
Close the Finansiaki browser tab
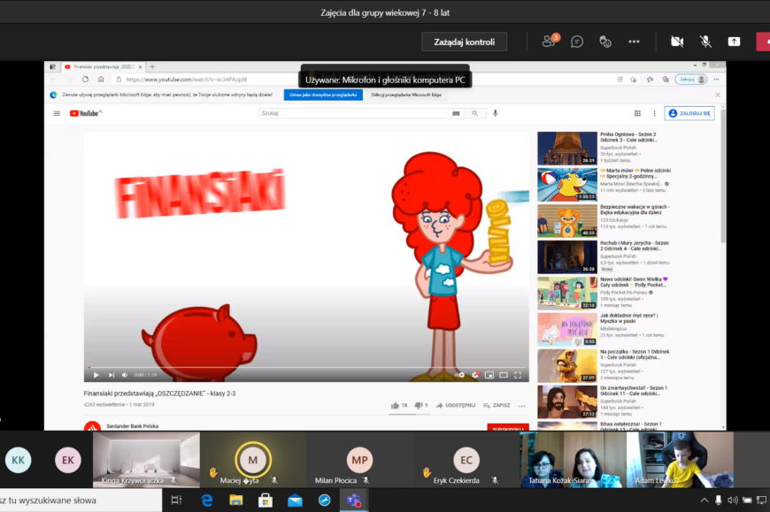point(140,66)
